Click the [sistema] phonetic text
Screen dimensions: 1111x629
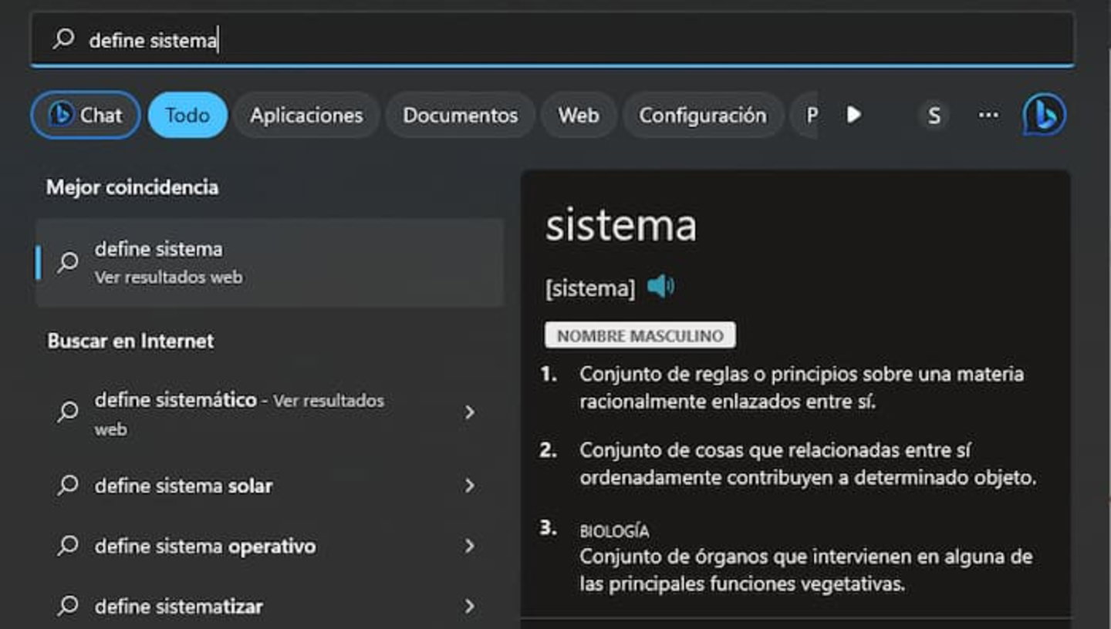pos(590,288)
